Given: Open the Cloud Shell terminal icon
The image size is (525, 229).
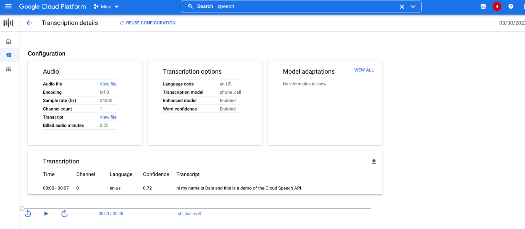Looking at the screenshot, I should 483,6.
